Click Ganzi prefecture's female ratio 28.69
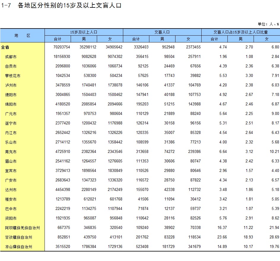Screen dimensions: 280x261 [x=274, y=237]
